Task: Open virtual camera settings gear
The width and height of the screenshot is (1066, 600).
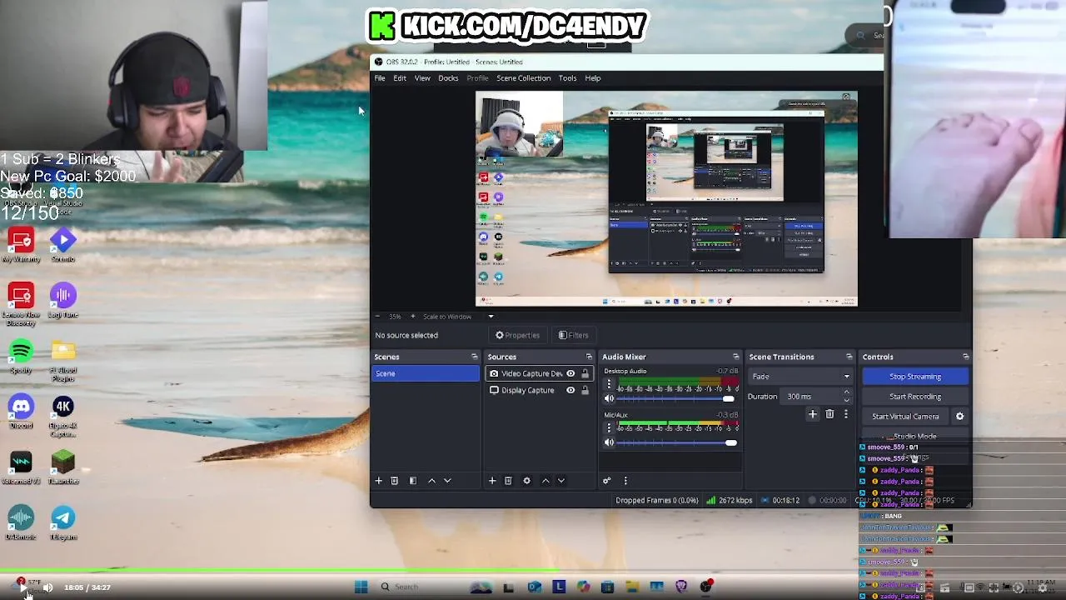Action: pos(959,417)
